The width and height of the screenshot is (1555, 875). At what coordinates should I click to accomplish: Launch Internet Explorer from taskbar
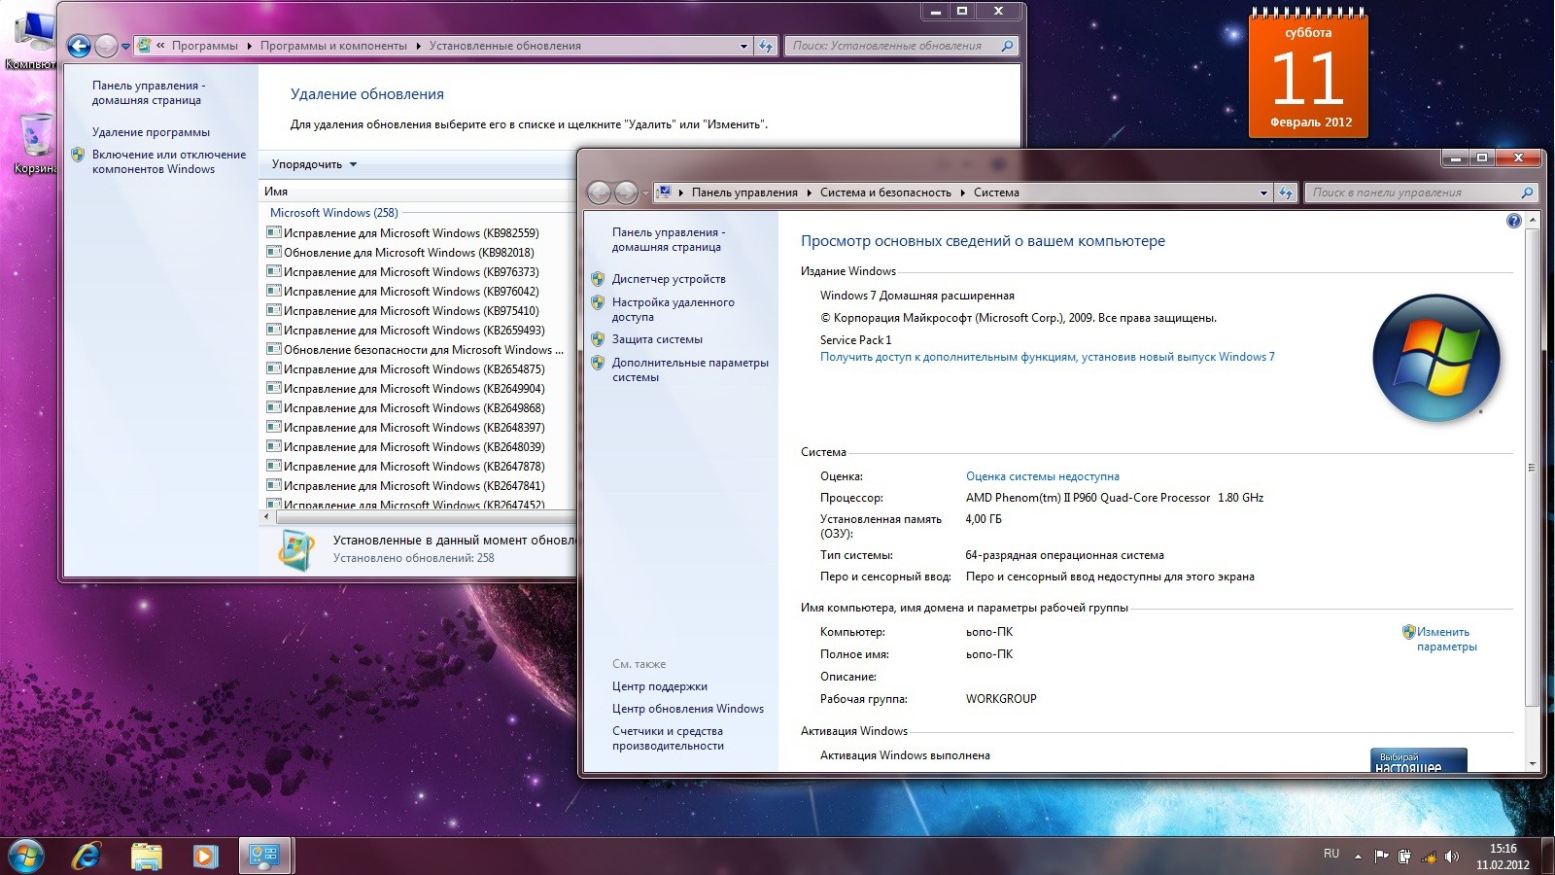coord(87,857)
